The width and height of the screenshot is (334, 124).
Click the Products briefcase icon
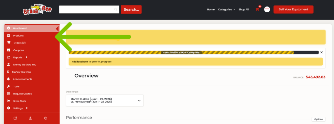tap(8, 35)
